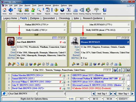Open the Internet menu
This screenshot has width=136, height=102.
point(48,5)
